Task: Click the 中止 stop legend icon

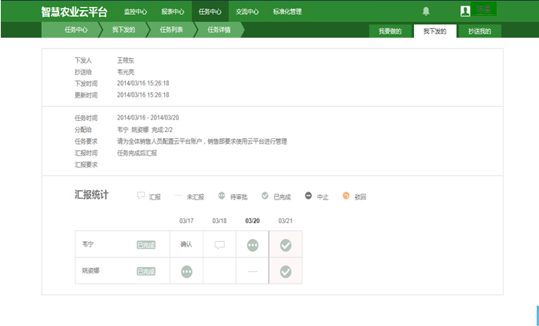Action: pos(308,196)
